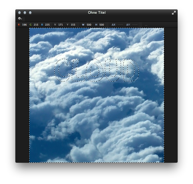Select the X coordinate readout 171
The width and height of the screenshot is (193, 184).
tap(60, 25)
